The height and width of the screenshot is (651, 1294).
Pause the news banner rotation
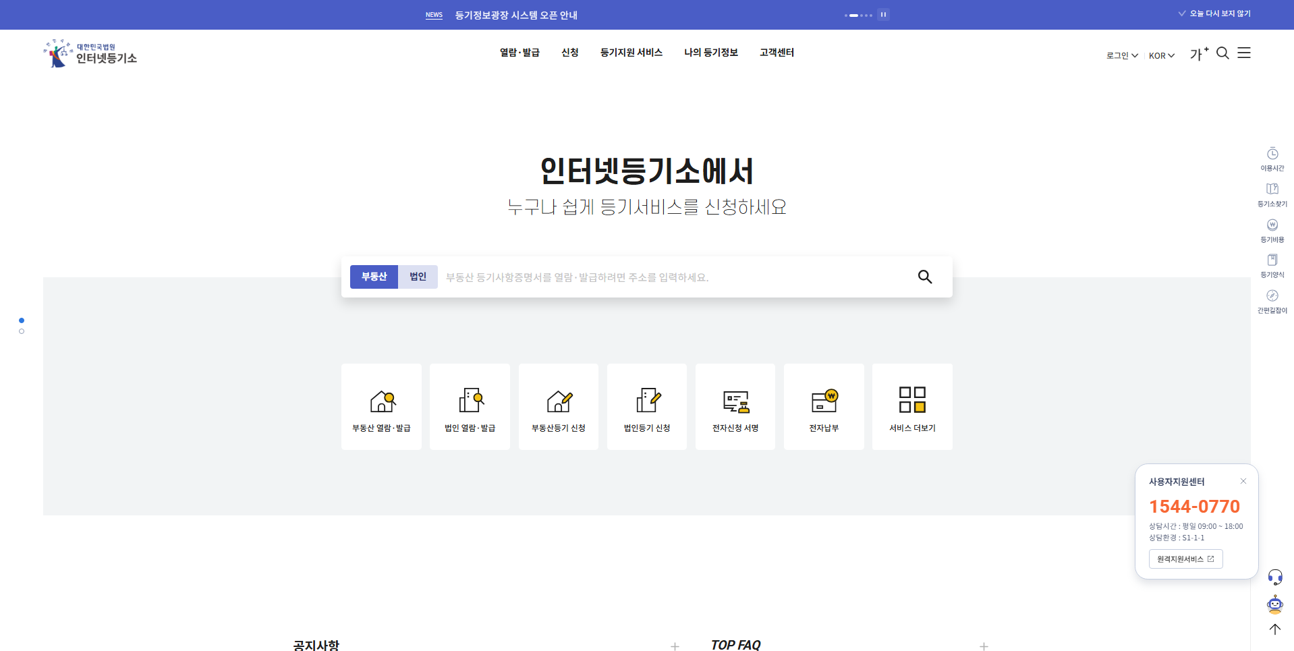pyautogui.click(x=883, y=14)
